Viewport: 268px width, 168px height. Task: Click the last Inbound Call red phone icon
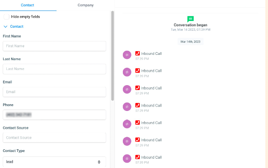tap(138, 157)
